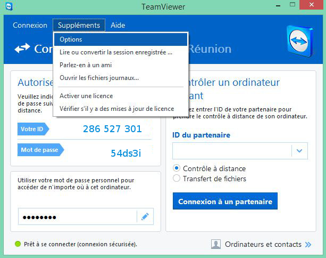The height and width of the screenshot is (258, 326).
Task: Click the Mot de passe label
Action: (40, 150)
